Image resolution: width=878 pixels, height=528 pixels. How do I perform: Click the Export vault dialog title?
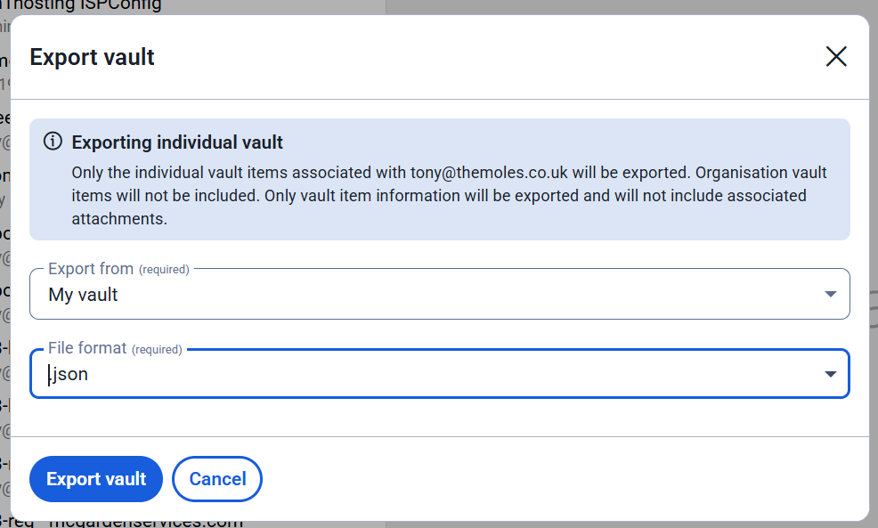(x=92, y=57)
